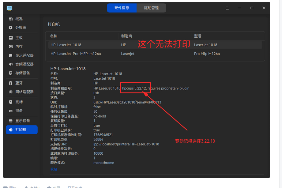Click the Laserjet manufacturer cell
The width and height of the screenshot is (282, 188).
(128, 54)
